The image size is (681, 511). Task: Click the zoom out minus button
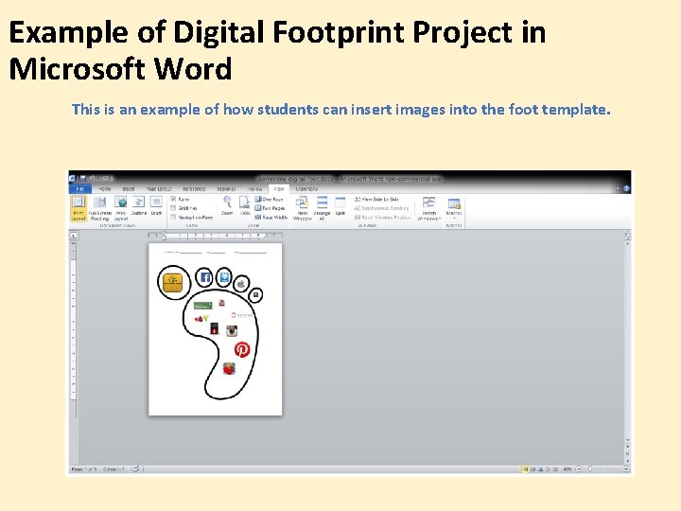coord(578,469)
